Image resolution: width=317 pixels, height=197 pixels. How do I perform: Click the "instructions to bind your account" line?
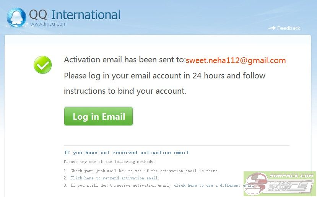tap(125, 91)
